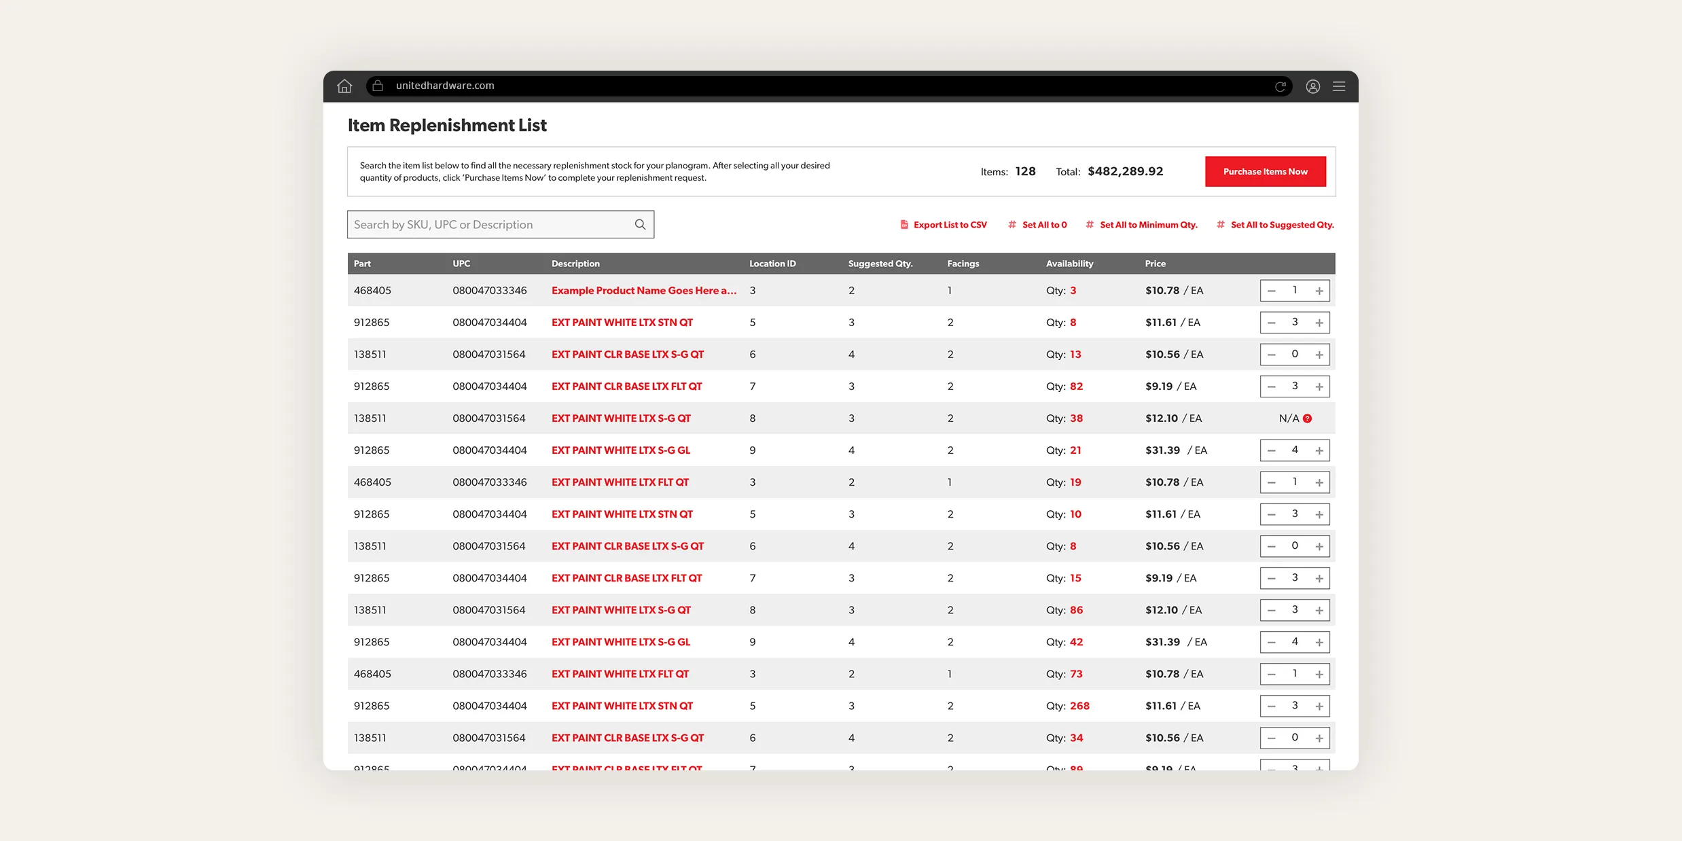The image size is (1682, 841).
Task: Open EXT PAINT WHITE LTX FLT QT, Qty: 19 row
Action: [620, 482]
